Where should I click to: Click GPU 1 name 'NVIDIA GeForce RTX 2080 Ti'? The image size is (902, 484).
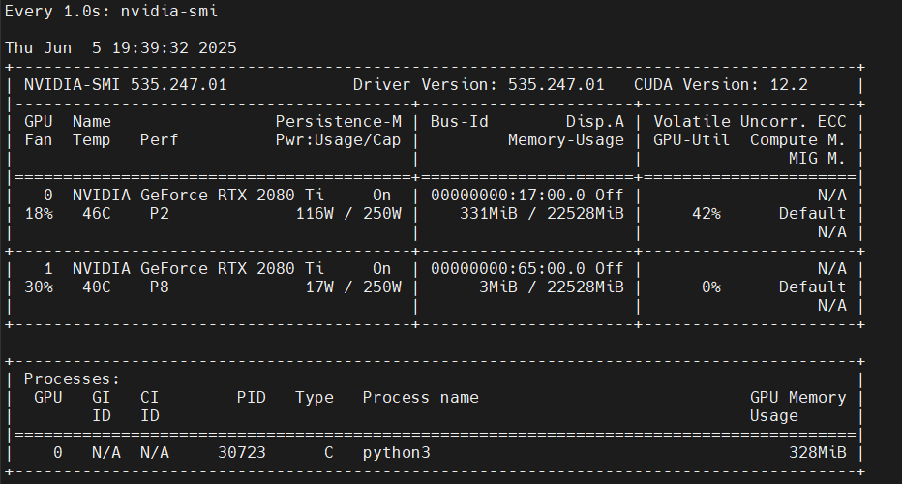coord(197,269)
